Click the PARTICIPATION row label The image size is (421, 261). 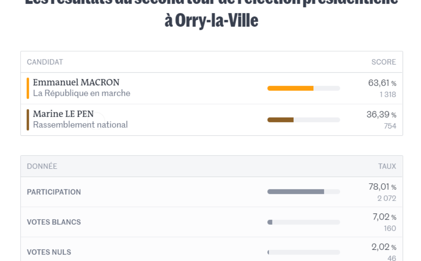pos(54,192)
